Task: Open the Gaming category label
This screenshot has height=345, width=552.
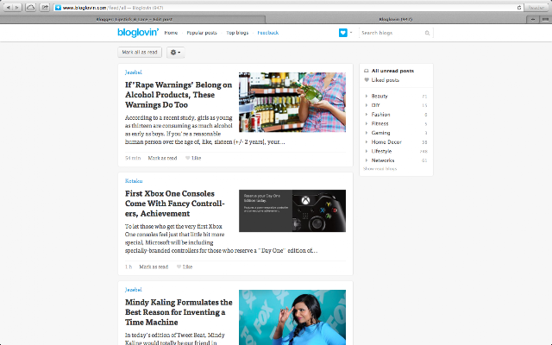Action: pos(380,133)
